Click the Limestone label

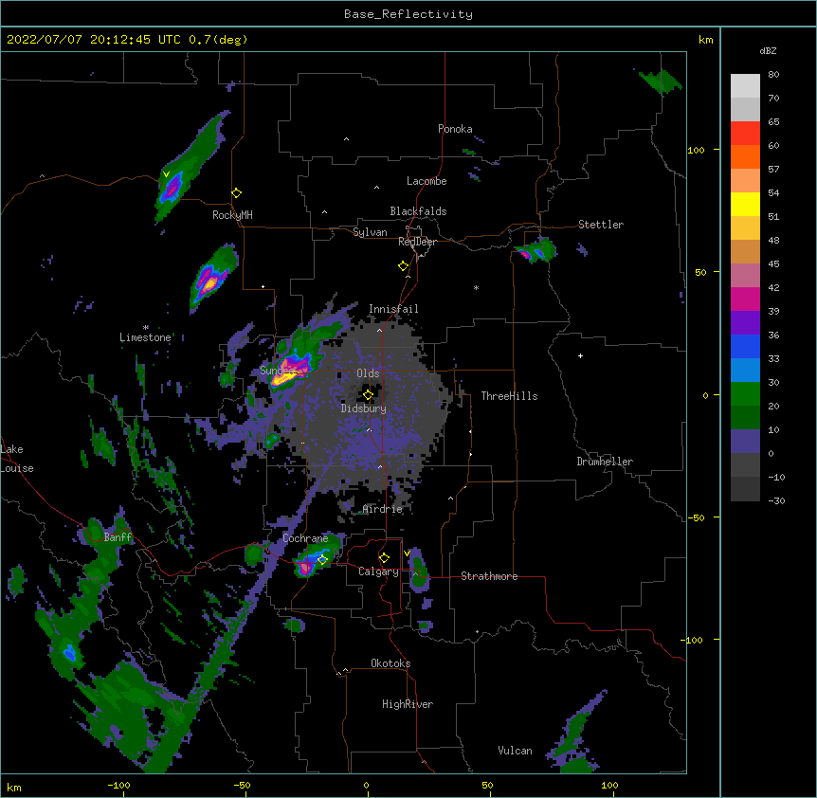click(x=145, y=337)
